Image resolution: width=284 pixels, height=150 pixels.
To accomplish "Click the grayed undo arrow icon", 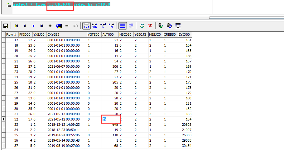I will pyautogui.click(x=75, y=26).
